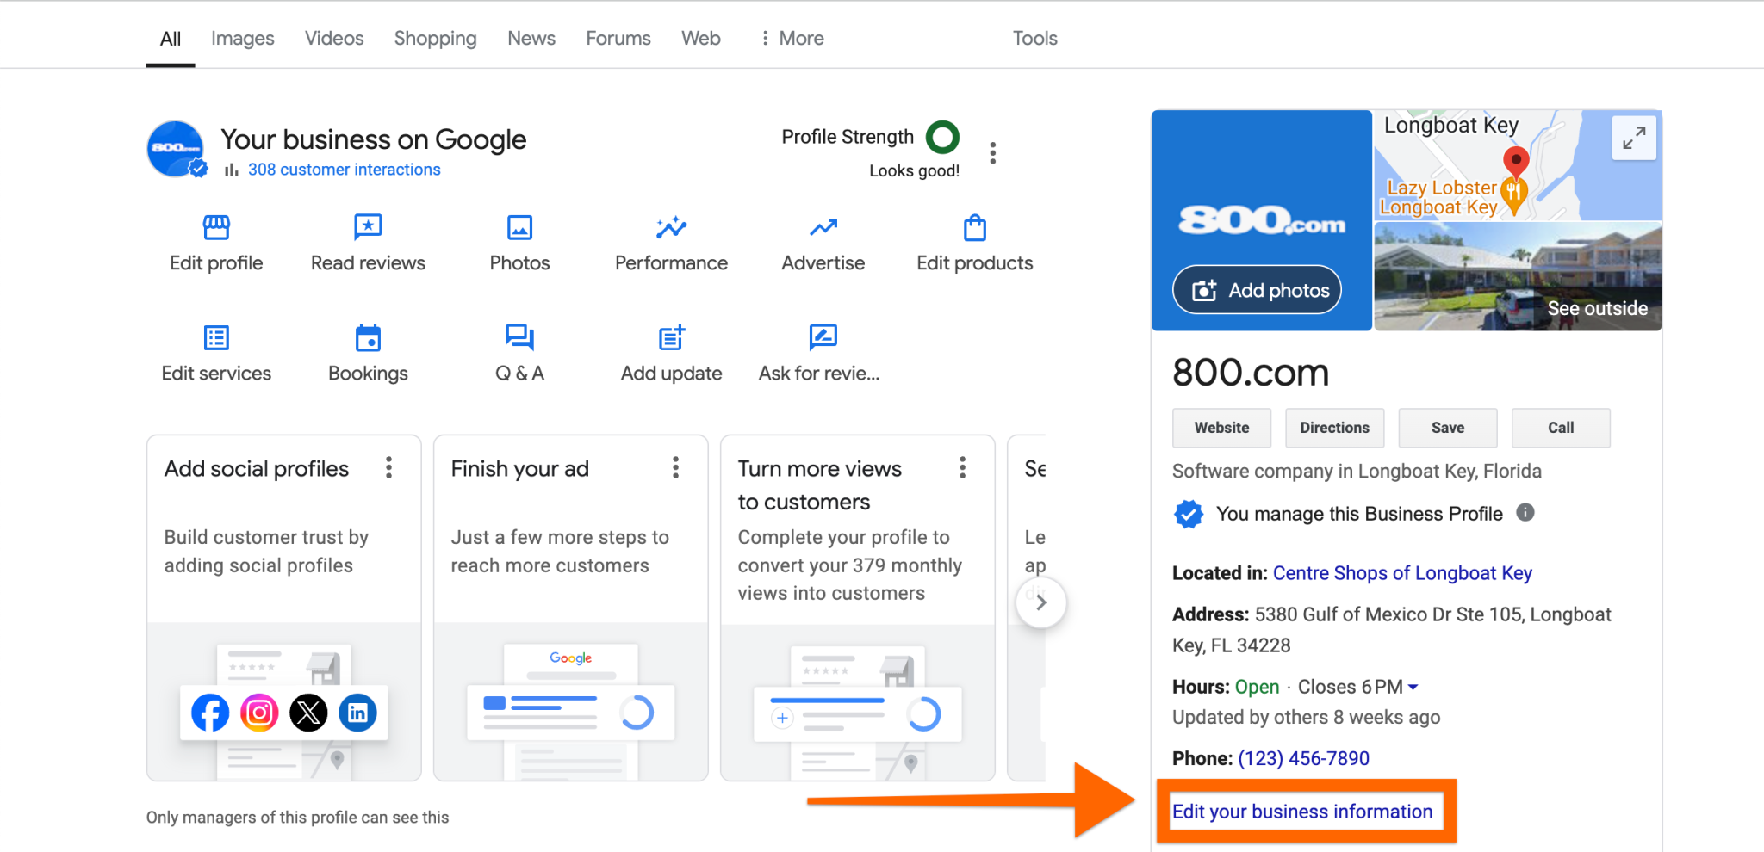Open Add social profiles card menu

coord(389,467)
